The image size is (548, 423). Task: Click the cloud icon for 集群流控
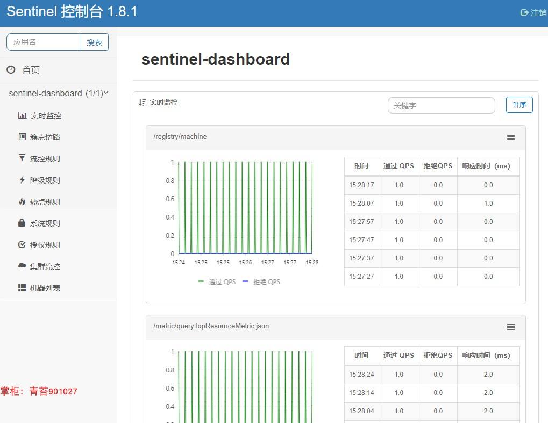click(22, 265)
